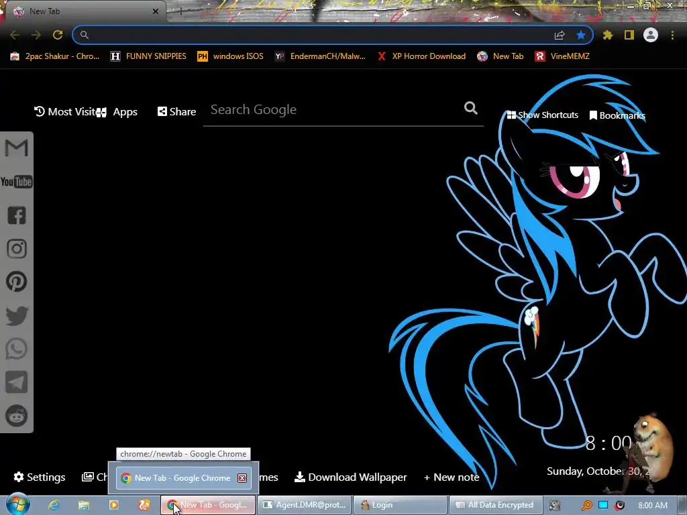Open 2pac Shakur bookmark
The width and height of the screenshot is (687, 515).
coord(55,56)
